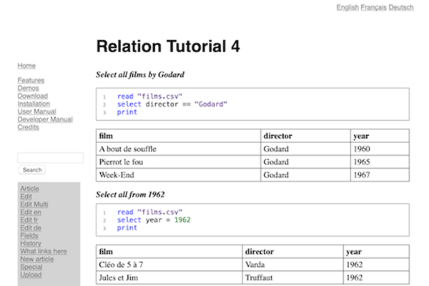The height and width of the screenshot is (286, 429).
Task: Switch language to Français
Action: point(373,7)
